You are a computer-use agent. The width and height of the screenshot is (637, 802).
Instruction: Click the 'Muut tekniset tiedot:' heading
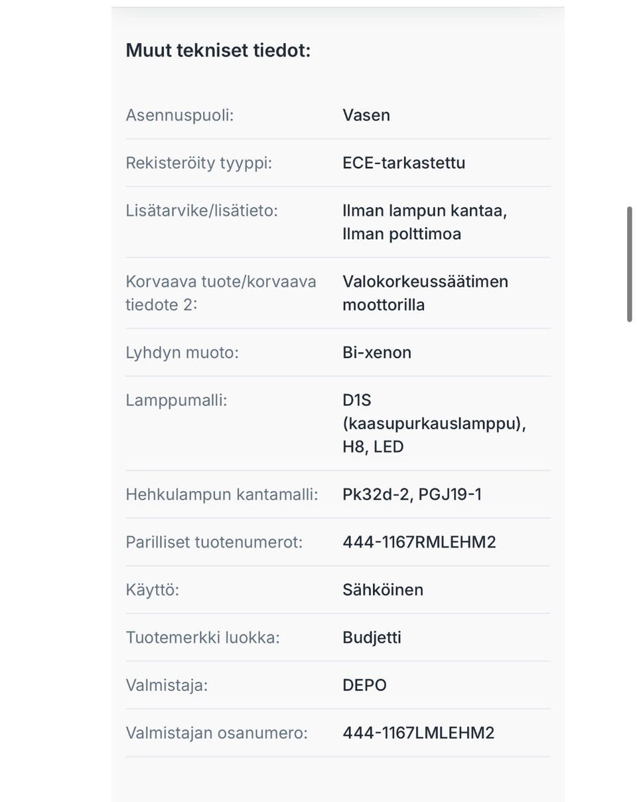[218, 50]
